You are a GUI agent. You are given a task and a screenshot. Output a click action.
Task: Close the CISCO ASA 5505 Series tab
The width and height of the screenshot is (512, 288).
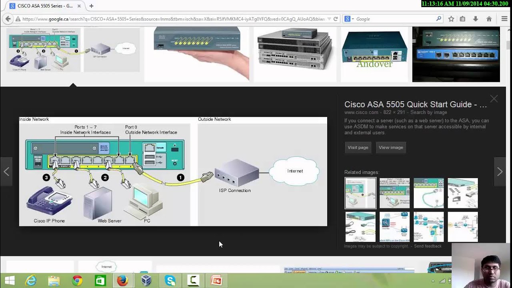click(x=79, y=6)
